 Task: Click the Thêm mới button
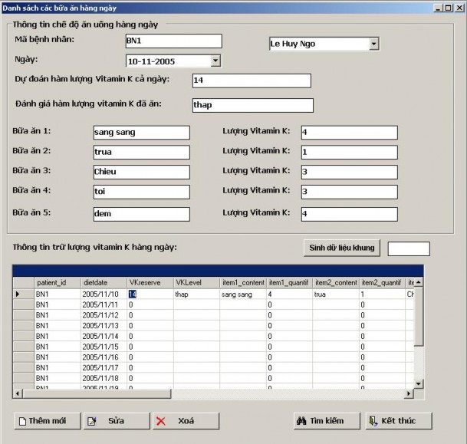[46, 421]
